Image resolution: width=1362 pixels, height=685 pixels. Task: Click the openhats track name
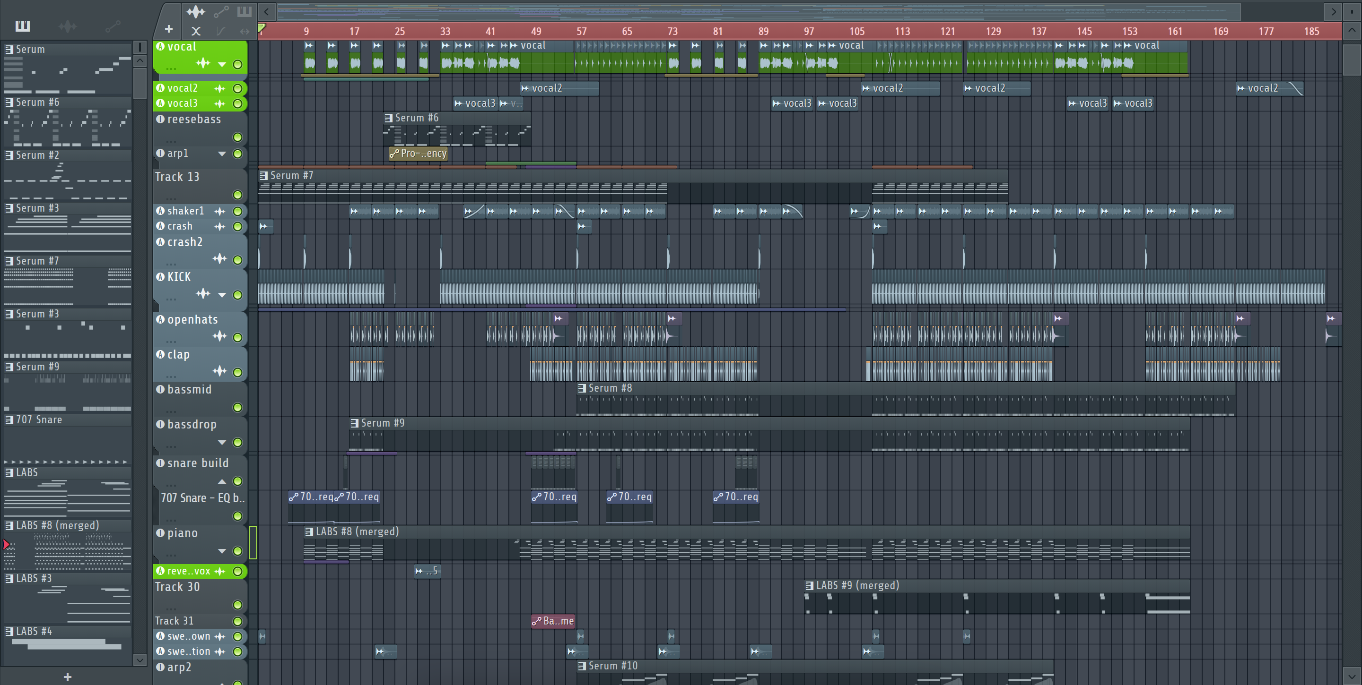pyautogui.click(x=192, y=319)
